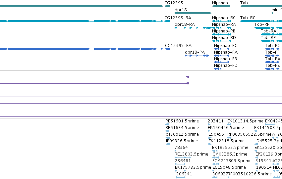Click the Nipsnap-PC protein label
This screenshot has height=179, width=282.
coord(226,46)
